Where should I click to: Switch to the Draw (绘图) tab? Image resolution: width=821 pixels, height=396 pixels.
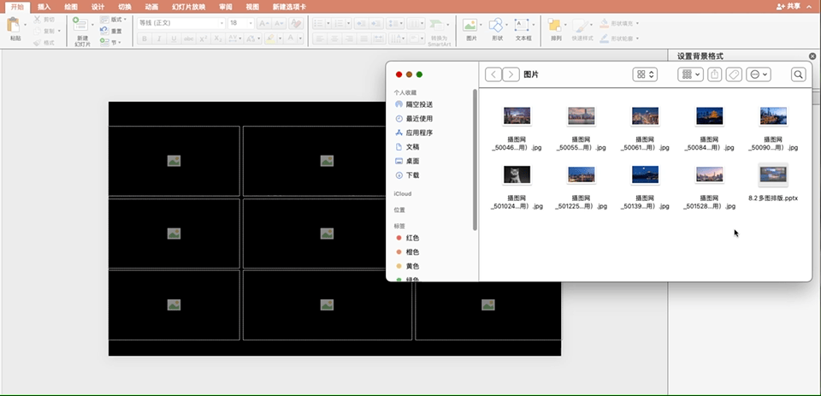click(x=71, y=7)
